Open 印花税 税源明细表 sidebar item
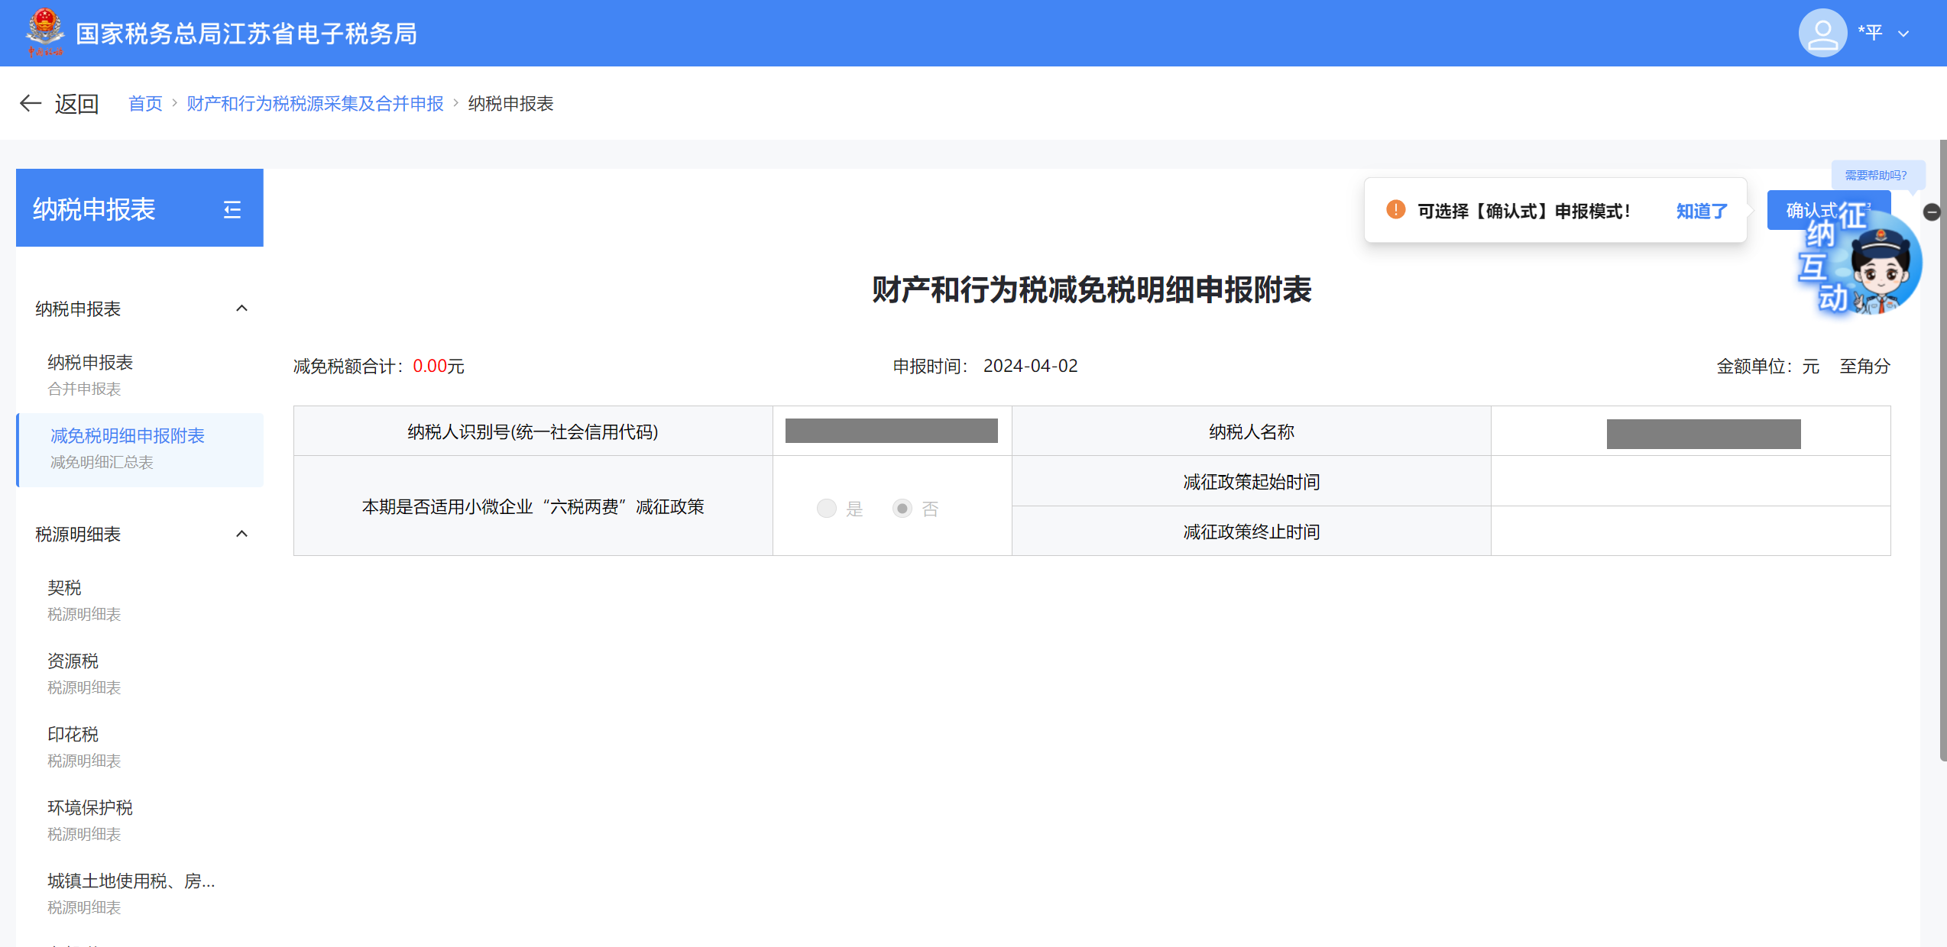The image size is (1947, 947). tap(73, 735)
